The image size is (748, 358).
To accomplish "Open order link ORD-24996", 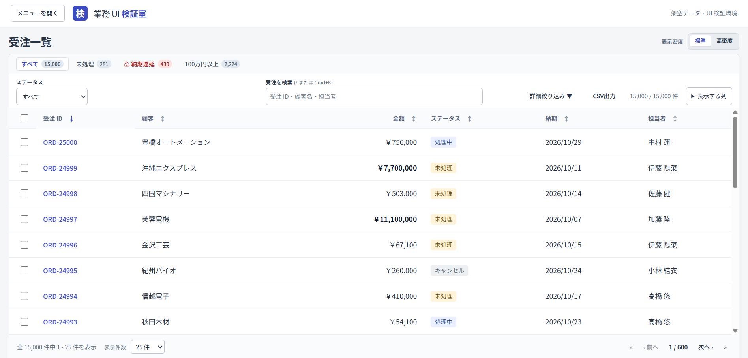I will [60, 245].
